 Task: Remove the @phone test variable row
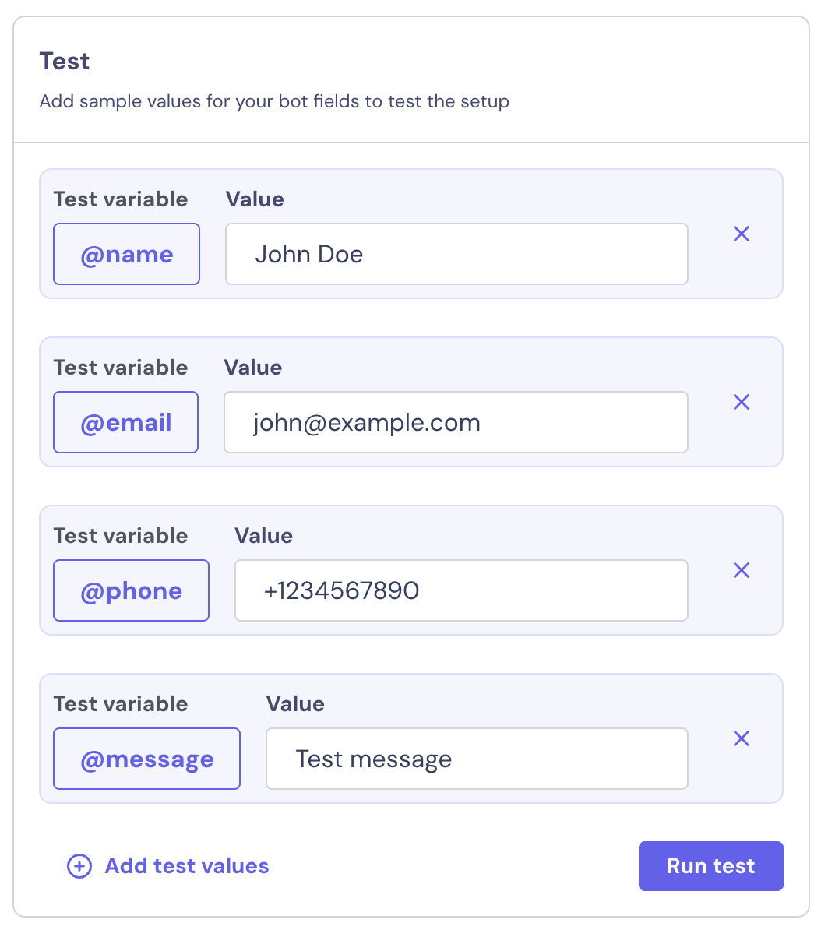742,570
